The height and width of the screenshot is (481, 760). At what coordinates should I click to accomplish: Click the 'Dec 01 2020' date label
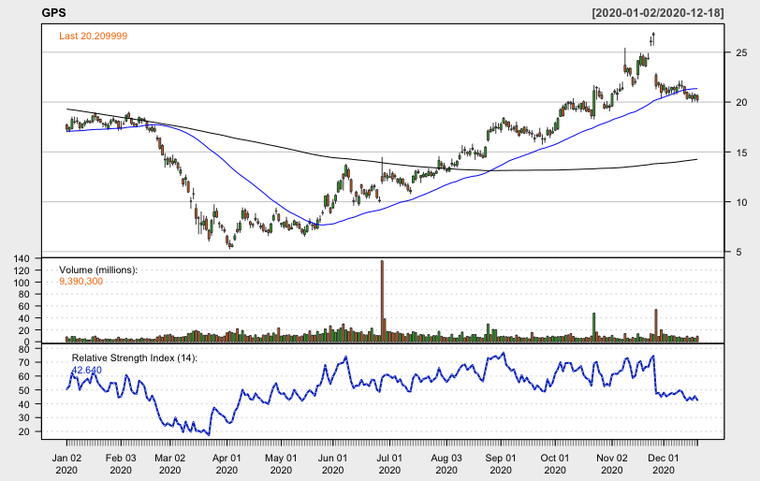664,463
